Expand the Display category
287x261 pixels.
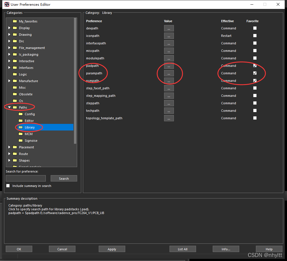tap(9, 28)
